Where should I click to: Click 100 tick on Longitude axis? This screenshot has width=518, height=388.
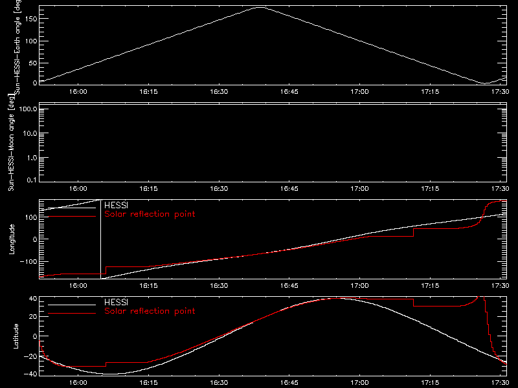tap(31, 217)
